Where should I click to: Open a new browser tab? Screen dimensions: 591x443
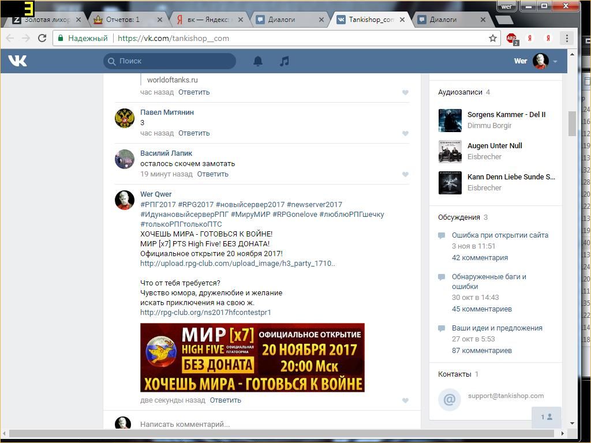tap(503, 20)
